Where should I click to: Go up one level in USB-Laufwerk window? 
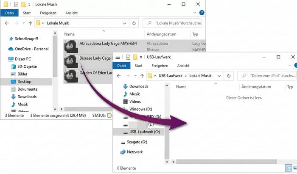(x=142, y=76)
